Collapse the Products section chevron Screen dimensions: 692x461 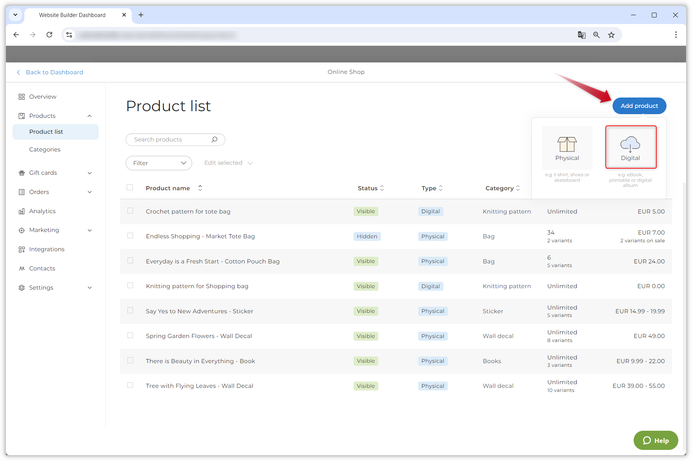(89, 116)
